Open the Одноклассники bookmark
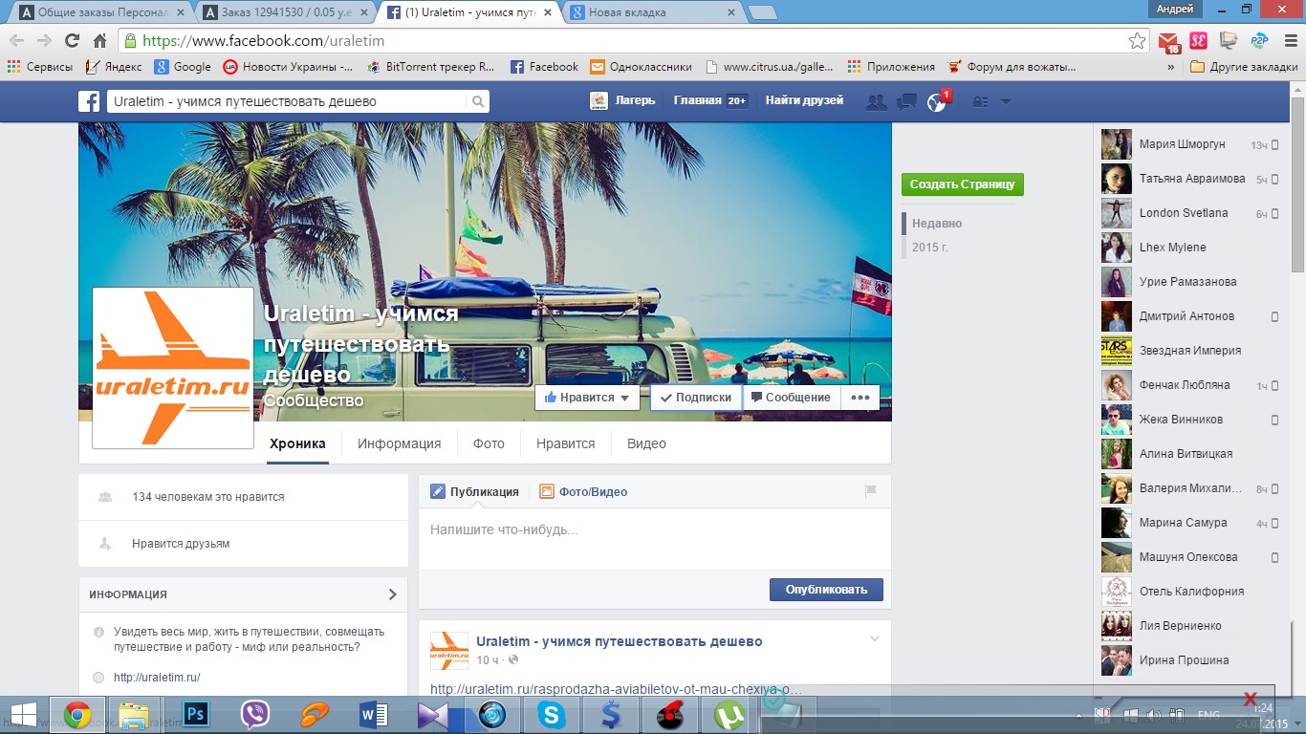The height and width of the screenshot is (734, 1306). point(641,67)
